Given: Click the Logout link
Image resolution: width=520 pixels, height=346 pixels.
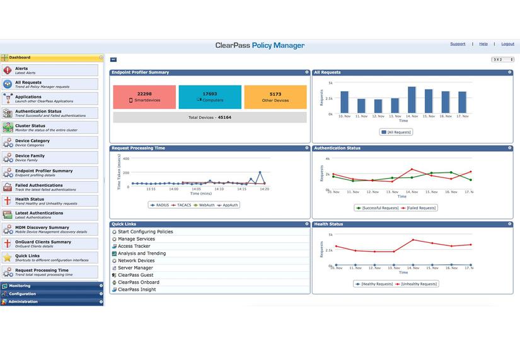Looking at the screenshot, I should [507, 44].
